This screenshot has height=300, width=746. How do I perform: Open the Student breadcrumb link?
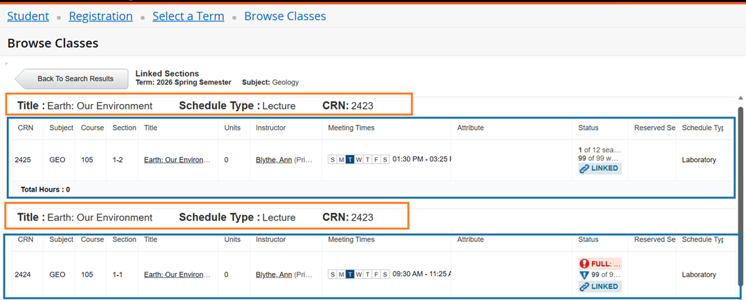pos(28,16)
